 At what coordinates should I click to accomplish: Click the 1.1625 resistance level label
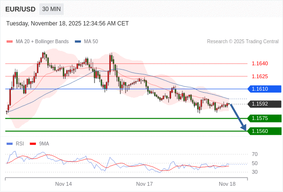point(259,76)
